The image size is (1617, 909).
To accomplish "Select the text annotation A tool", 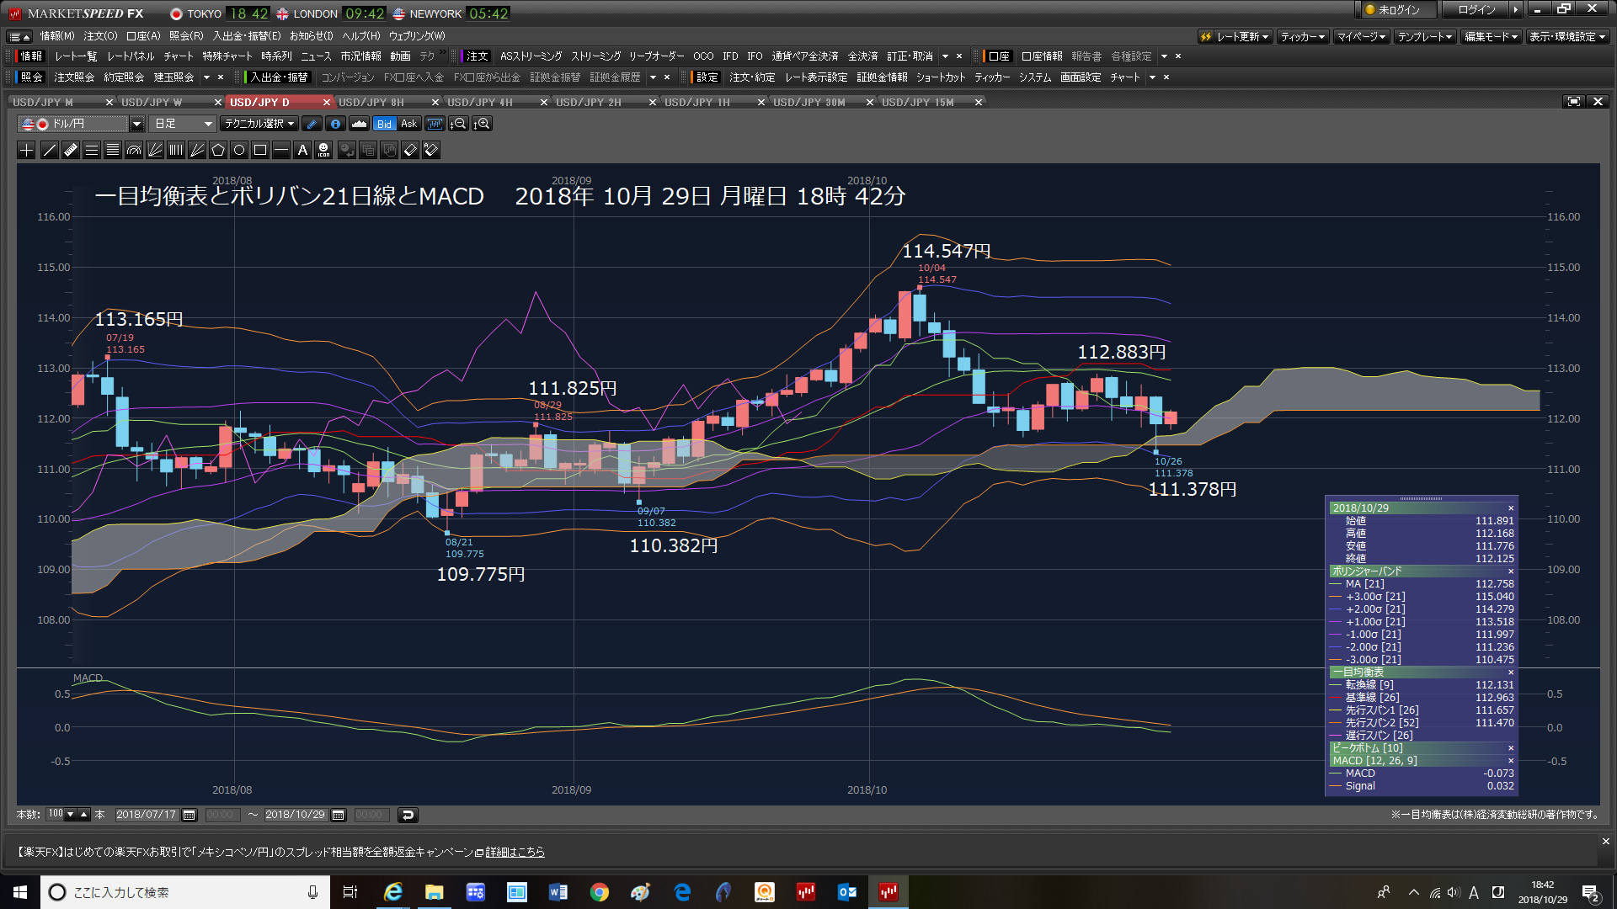I will click(302, 150).
